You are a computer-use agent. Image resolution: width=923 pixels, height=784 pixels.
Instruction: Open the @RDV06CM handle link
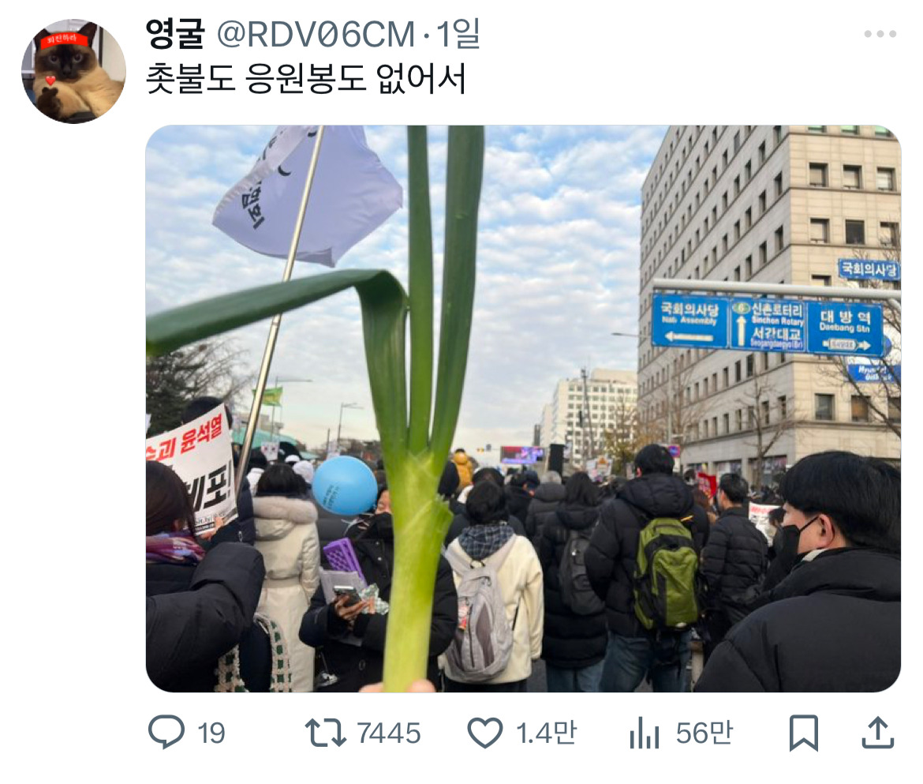(x=316, y=34)
